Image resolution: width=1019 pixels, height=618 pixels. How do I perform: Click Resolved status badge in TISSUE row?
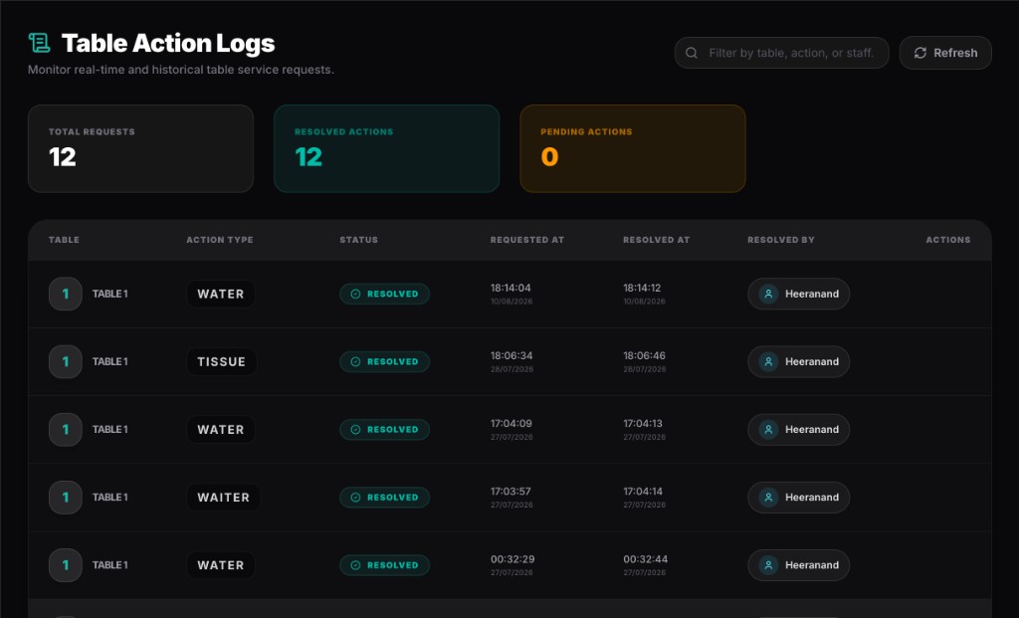[x=384, y=361]
